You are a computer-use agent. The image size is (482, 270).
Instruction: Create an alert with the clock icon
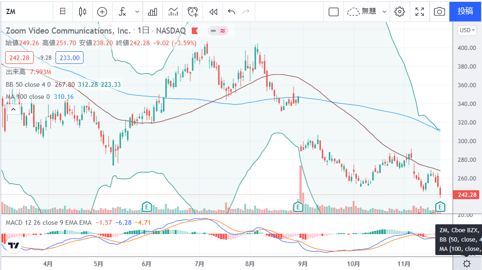(193, 12)
